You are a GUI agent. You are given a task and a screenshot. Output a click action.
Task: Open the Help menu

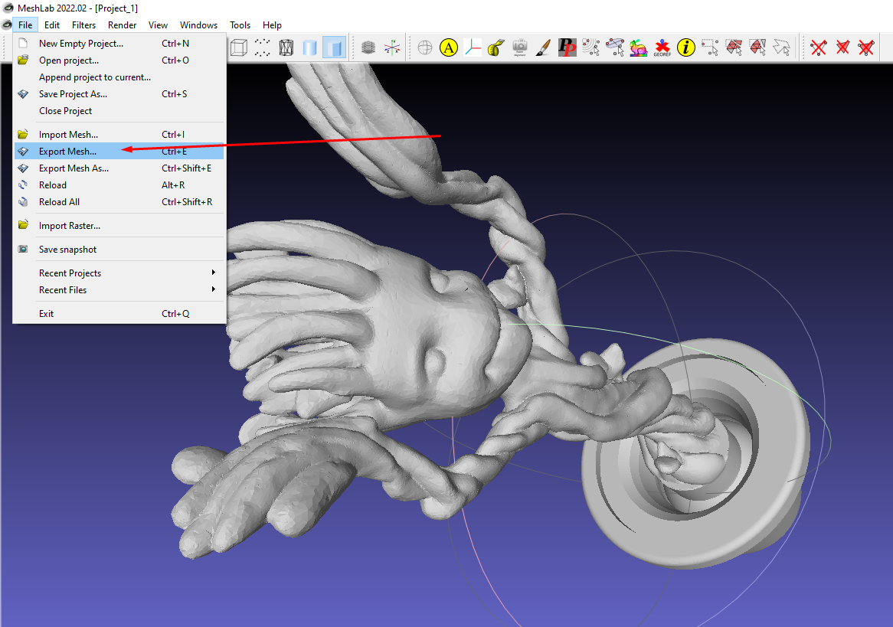[272, 25]
